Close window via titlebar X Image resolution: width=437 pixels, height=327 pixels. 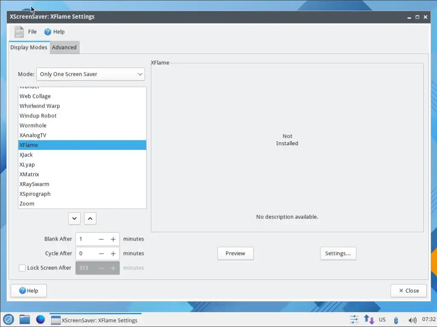pos(425,17)
